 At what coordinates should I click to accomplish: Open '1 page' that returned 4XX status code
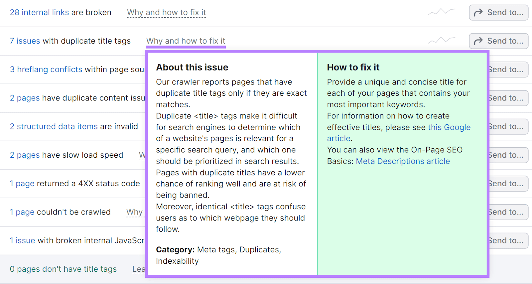22,184
